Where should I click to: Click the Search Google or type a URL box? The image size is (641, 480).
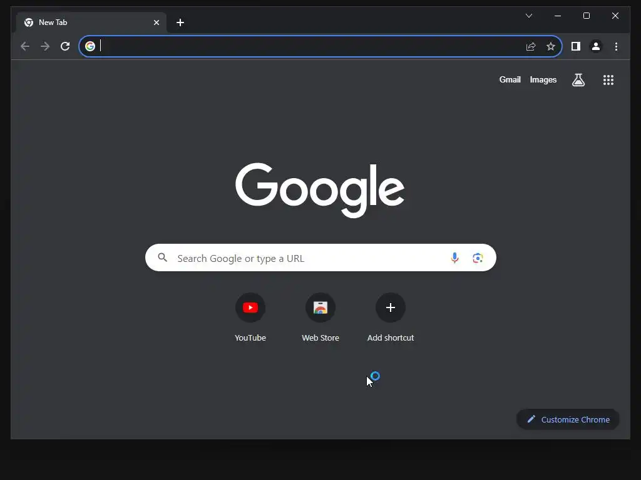tap(320, 258)
